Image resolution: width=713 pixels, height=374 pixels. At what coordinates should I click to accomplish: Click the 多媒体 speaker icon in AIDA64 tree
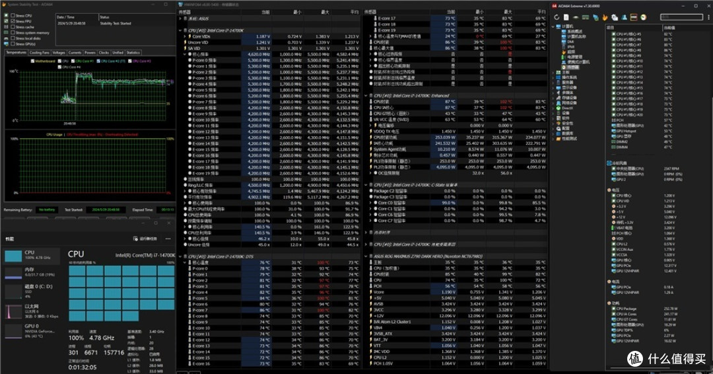559,93
